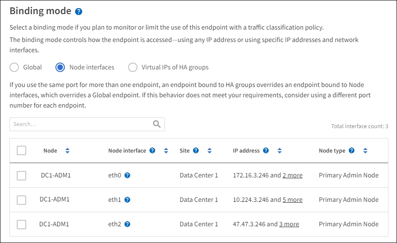The width and height of the screenshot is (397, 243).
Task: Check the select-all checkbox in table header
Action: 21,150
